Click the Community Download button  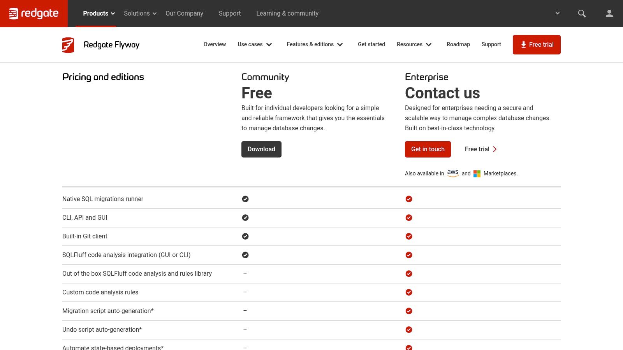click(261, 149)
